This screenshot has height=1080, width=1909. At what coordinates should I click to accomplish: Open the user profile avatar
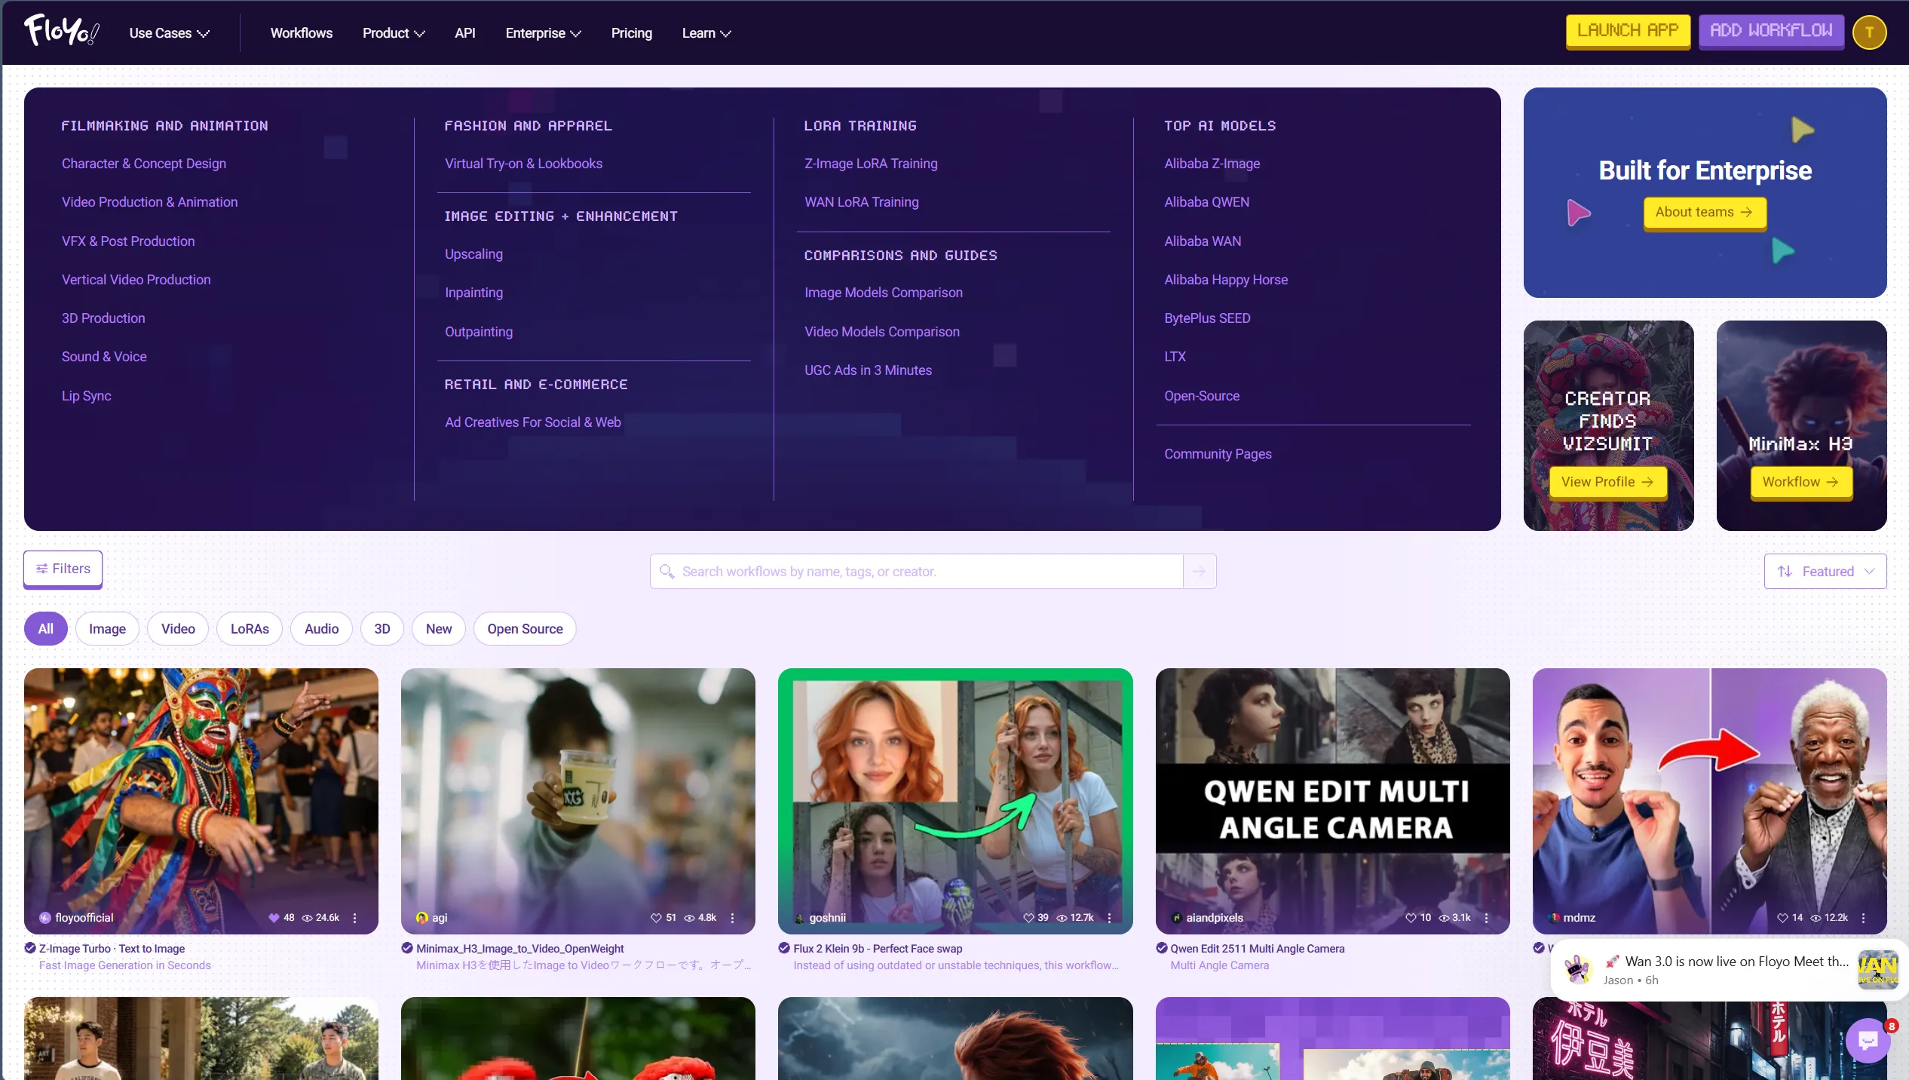(x=1869, y=32)
